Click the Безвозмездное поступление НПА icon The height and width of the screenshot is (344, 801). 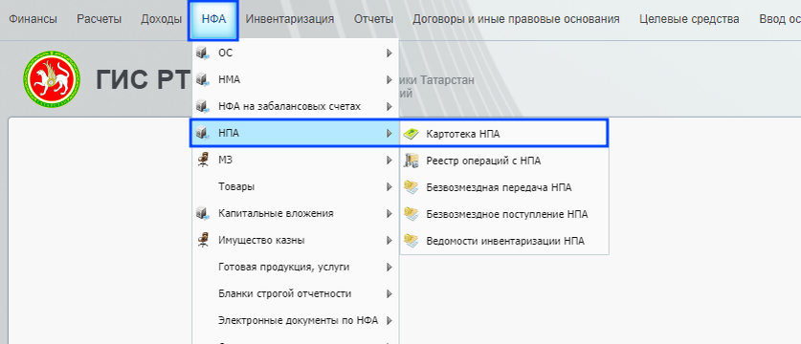pos(412,214)
